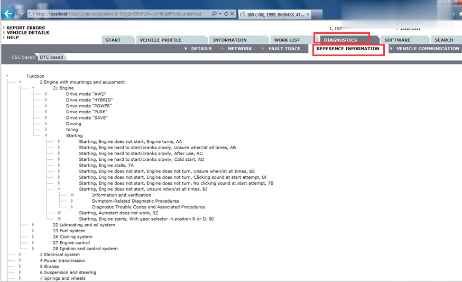Collapse 2 Engine with mountings and equipment
This screenshot has width=462, height=282.
[x=20, y=82]
